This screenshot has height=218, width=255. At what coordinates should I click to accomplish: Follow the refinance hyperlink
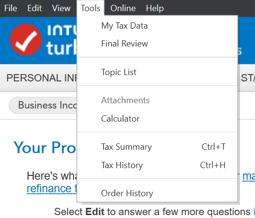pyautogui.click(x=52, y=189)
